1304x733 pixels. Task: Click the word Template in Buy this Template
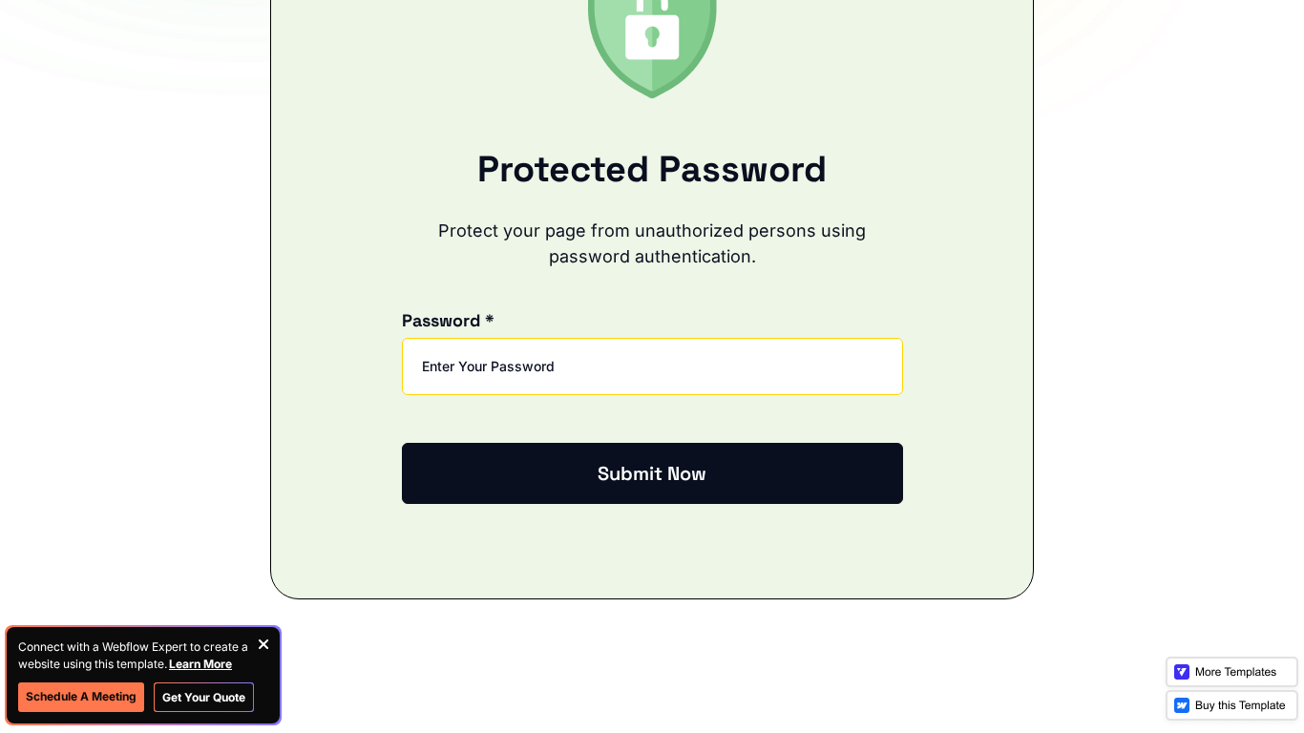pos(1260,705)
